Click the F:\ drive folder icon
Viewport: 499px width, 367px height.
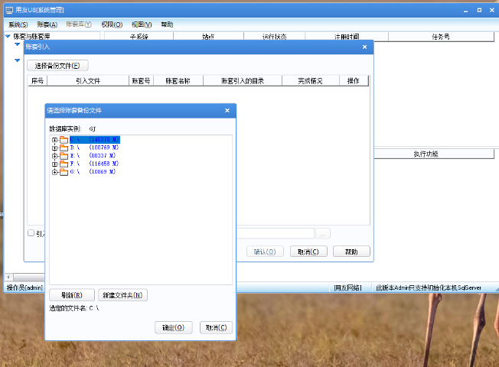pos(64,164)
